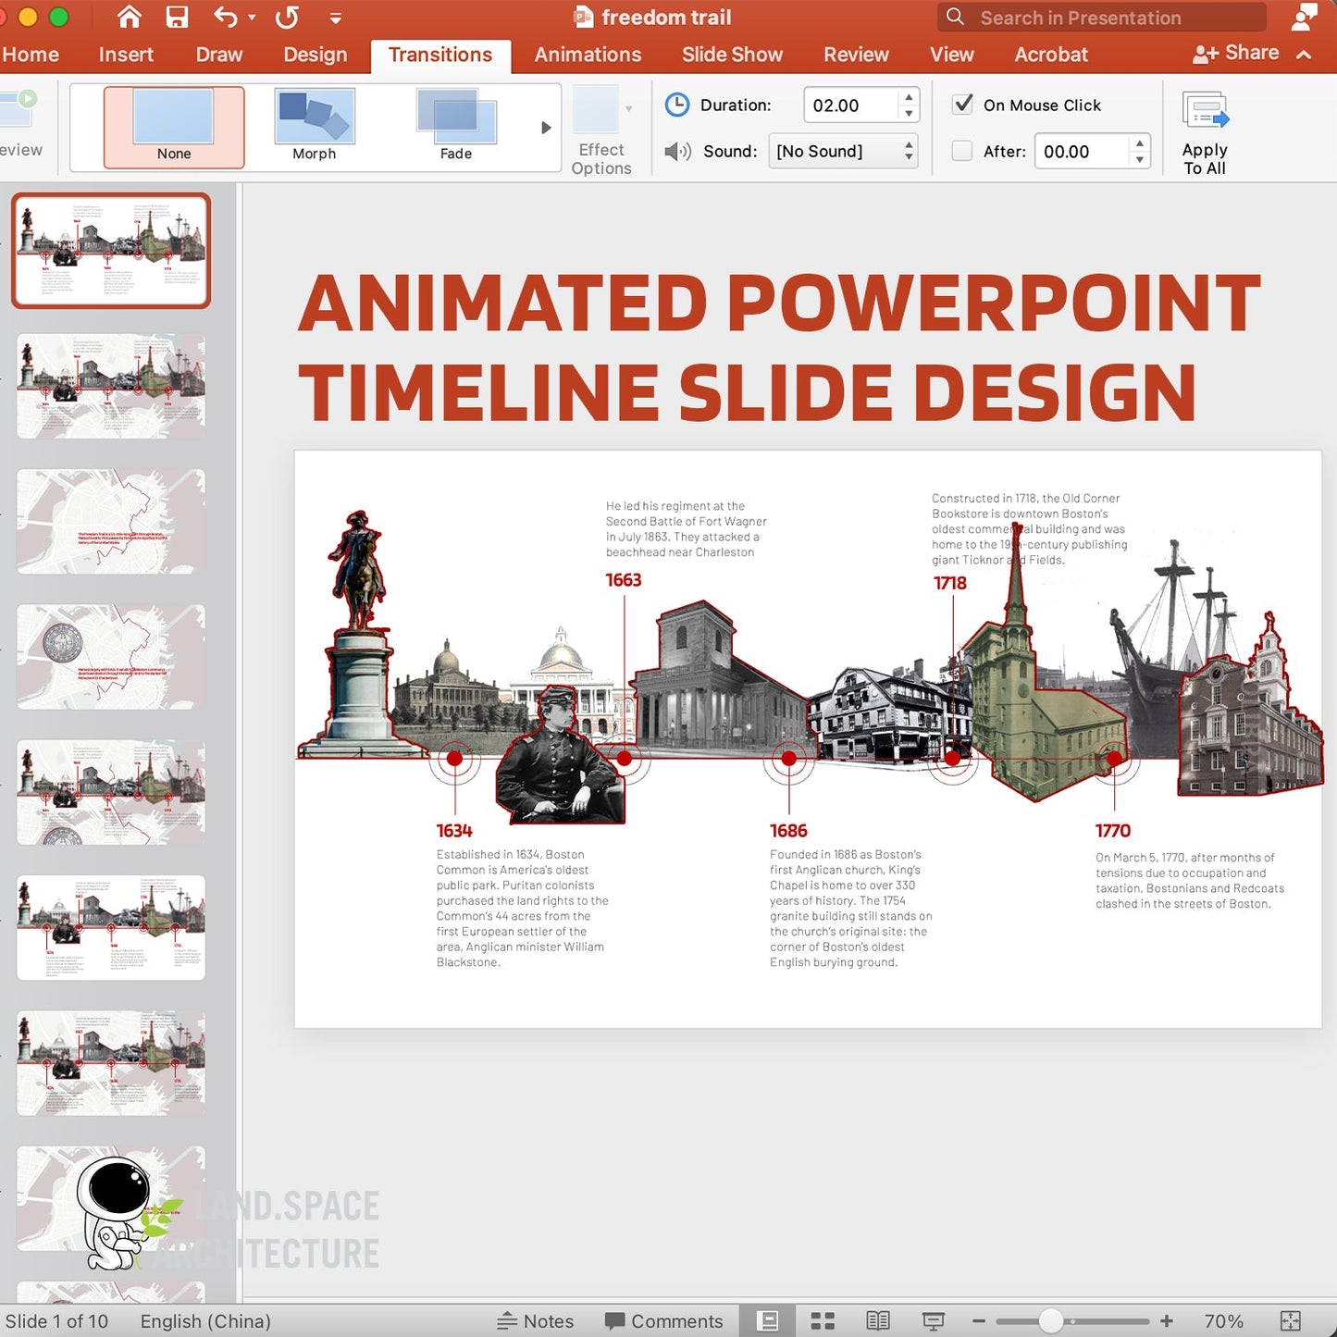The width and height of the screenshot is (1337, 1337).
Task: Start Slide Show from status bar icon
Action: coord(933,1320)
